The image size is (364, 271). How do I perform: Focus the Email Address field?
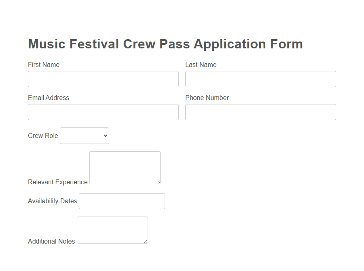point(103,112)
